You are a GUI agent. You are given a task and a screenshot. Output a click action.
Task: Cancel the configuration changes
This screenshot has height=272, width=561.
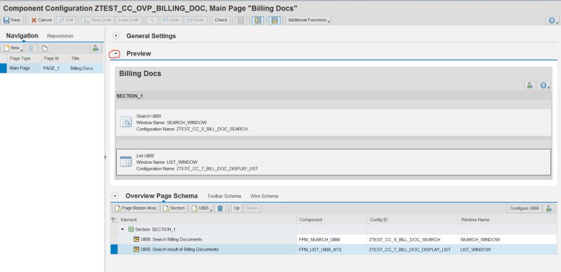41,20
